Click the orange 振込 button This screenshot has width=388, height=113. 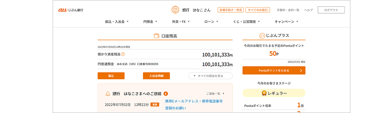coord(111,76)
